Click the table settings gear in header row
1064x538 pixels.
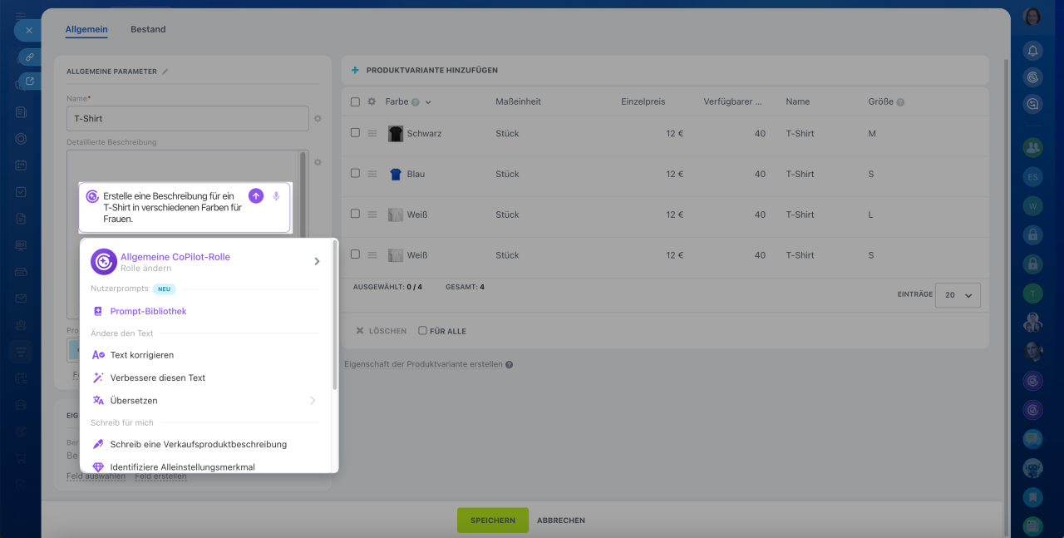click(372, 102)
